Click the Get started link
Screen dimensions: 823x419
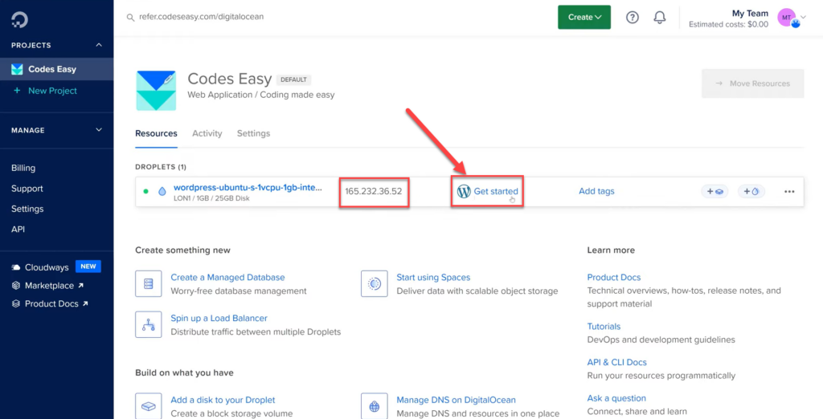point(495,191)
